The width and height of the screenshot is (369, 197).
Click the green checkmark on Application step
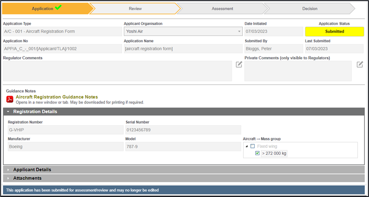click(58, 8)
